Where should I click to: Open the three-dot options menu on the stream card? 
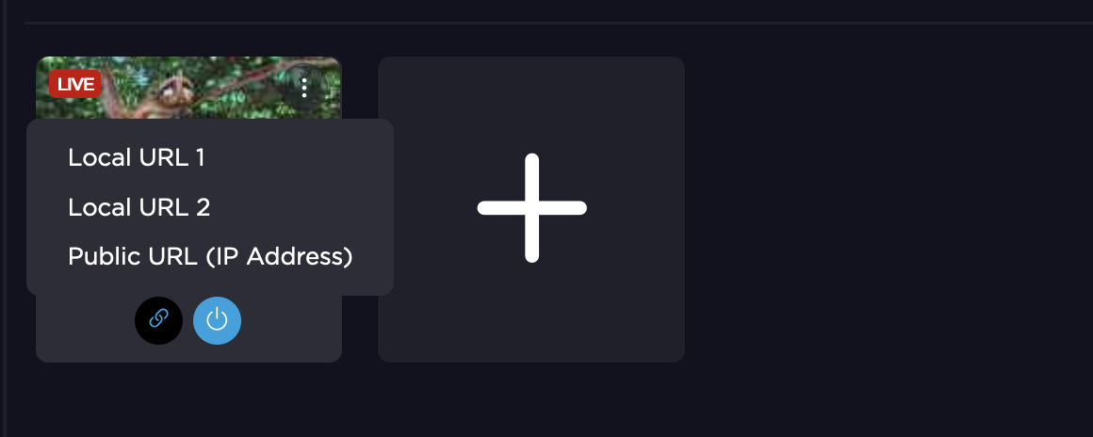point(304,89)
